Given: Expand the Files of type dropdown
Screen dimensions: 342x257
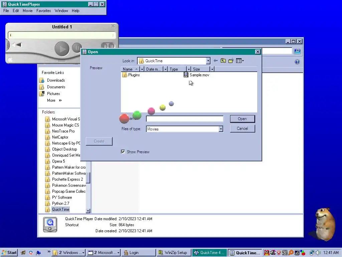Looking at the screenshot, I should click(x=221, y=129).
